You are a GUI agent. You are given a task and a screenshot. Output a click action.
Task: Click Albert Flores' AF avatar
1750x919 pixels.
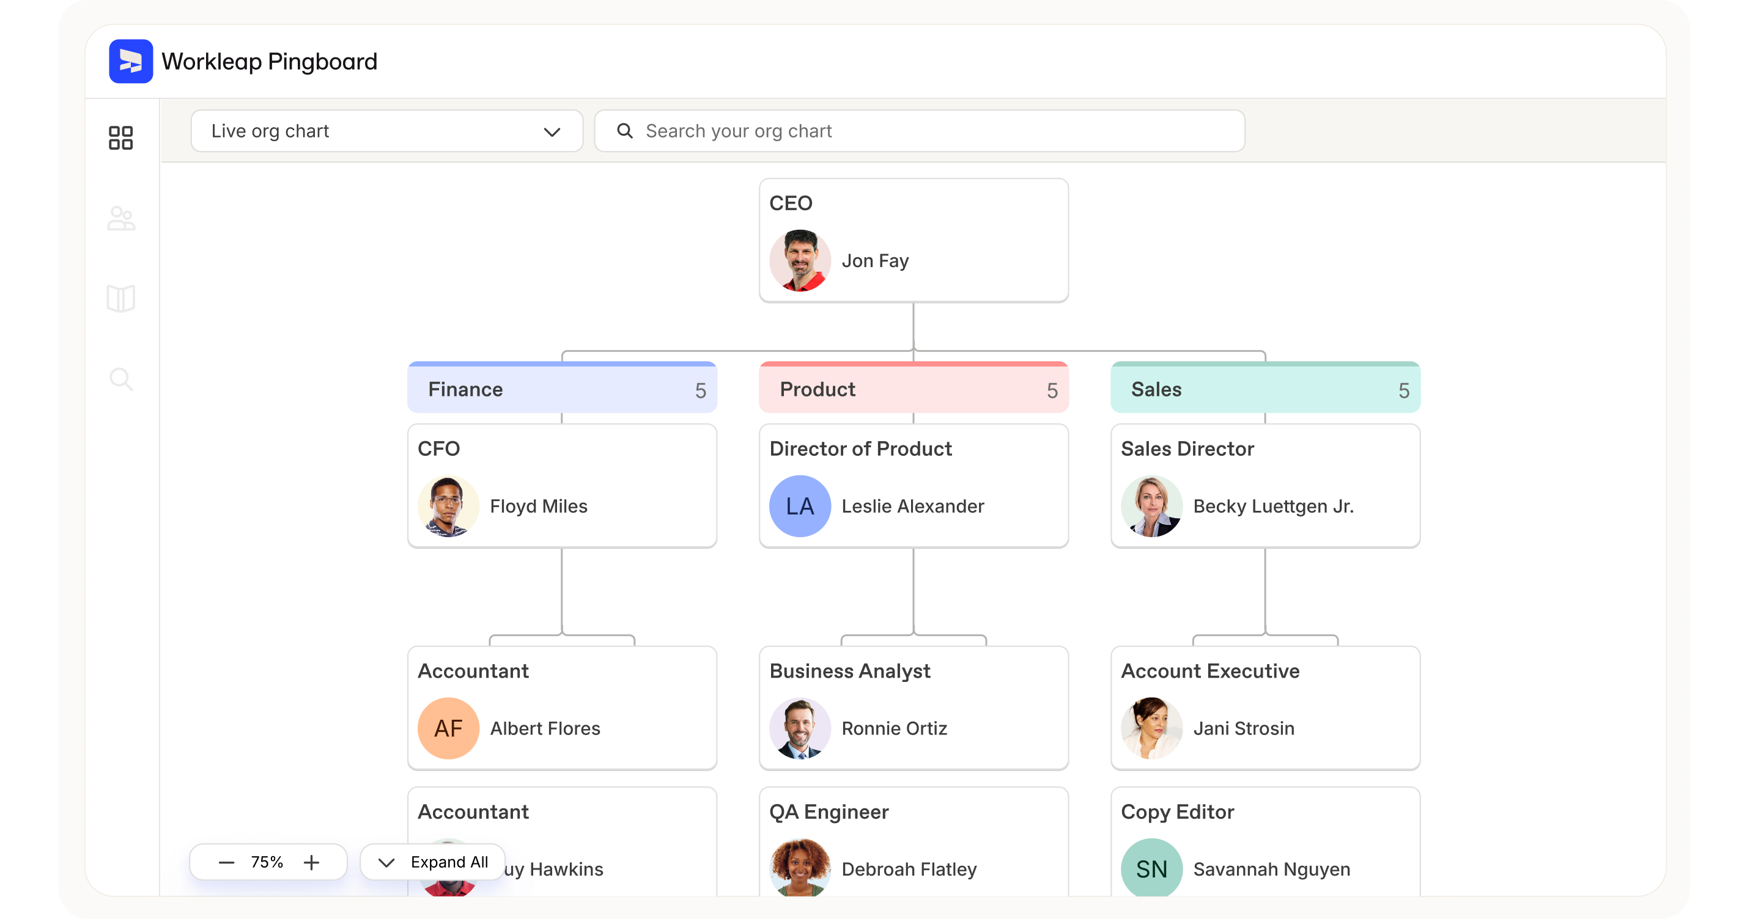(448, 728)
